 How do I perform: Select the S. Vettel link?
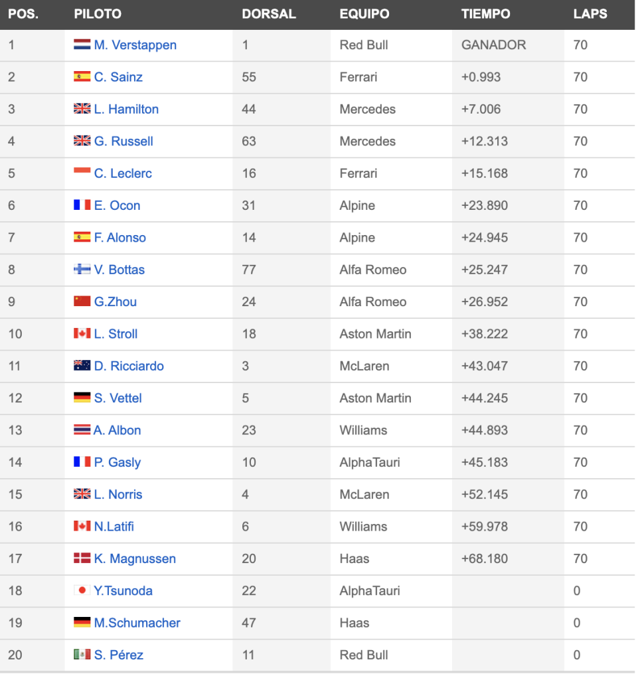tap(118, 398)
